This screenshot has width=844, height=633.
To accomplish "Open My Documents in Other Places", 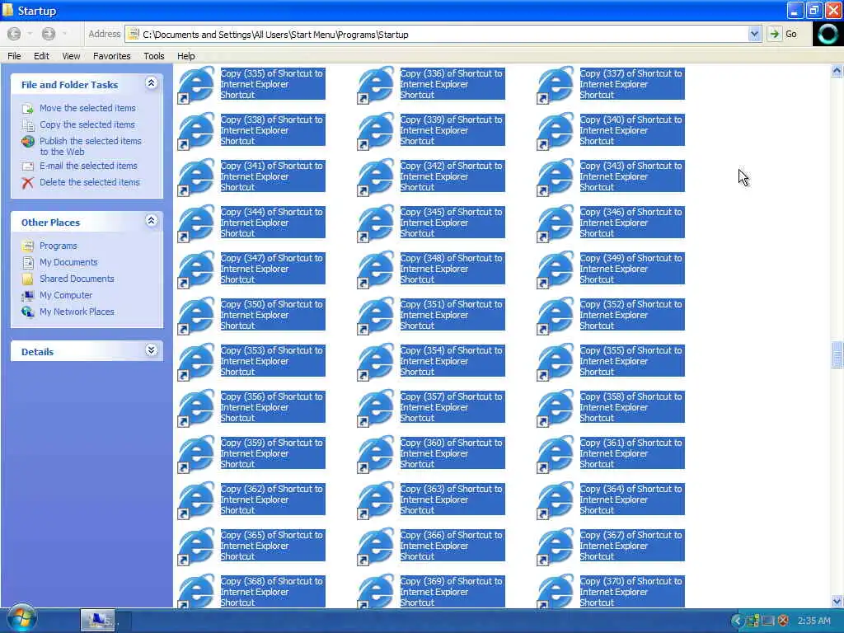I will (x=68, y=262).
